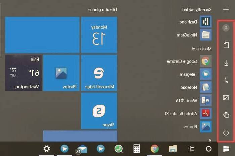Open the Washington weather tile
Screen dimensions: 235x156
pyautogui.click(x=23, y=73)
